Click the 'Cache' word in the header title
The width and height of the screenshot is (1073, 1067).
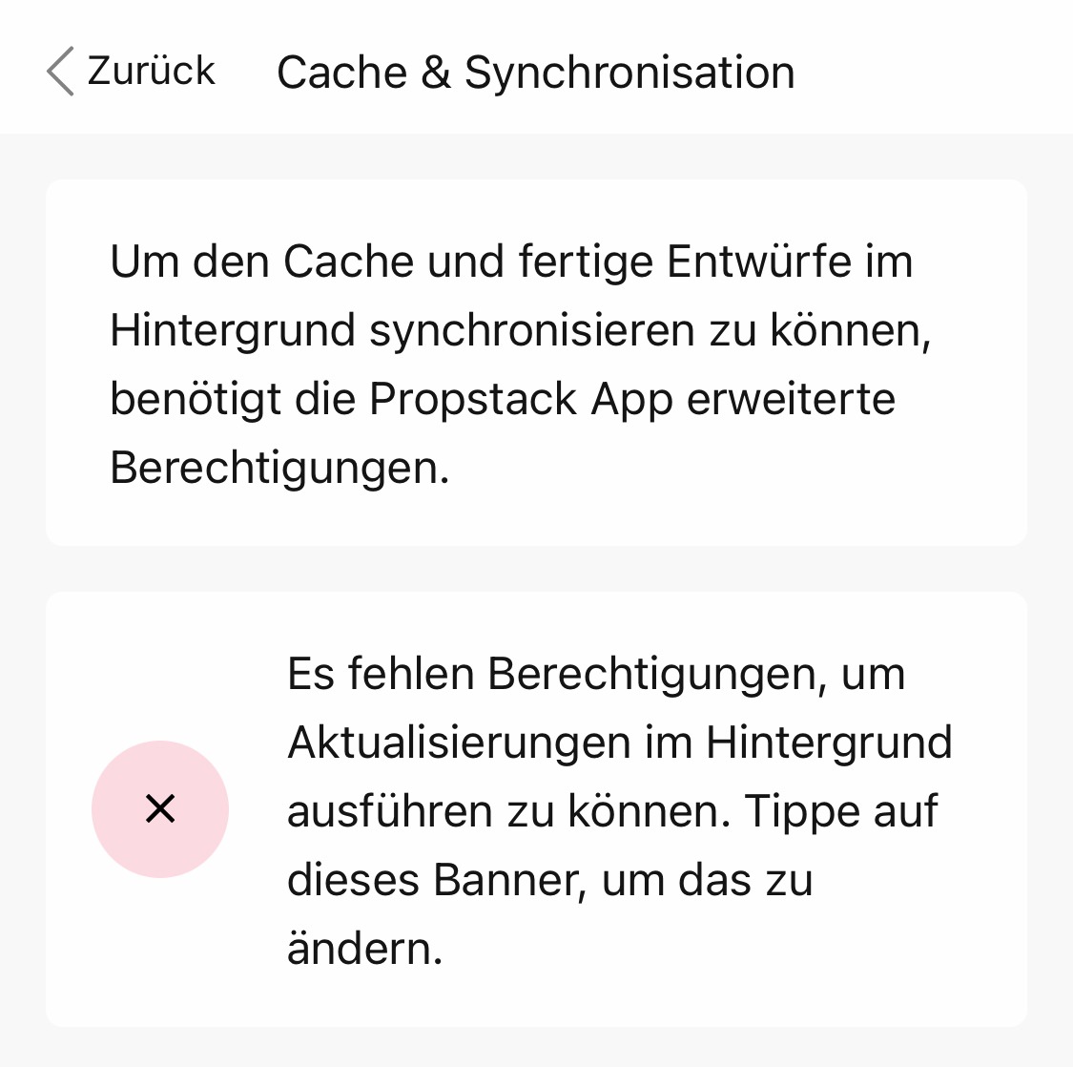pos(342,72)
